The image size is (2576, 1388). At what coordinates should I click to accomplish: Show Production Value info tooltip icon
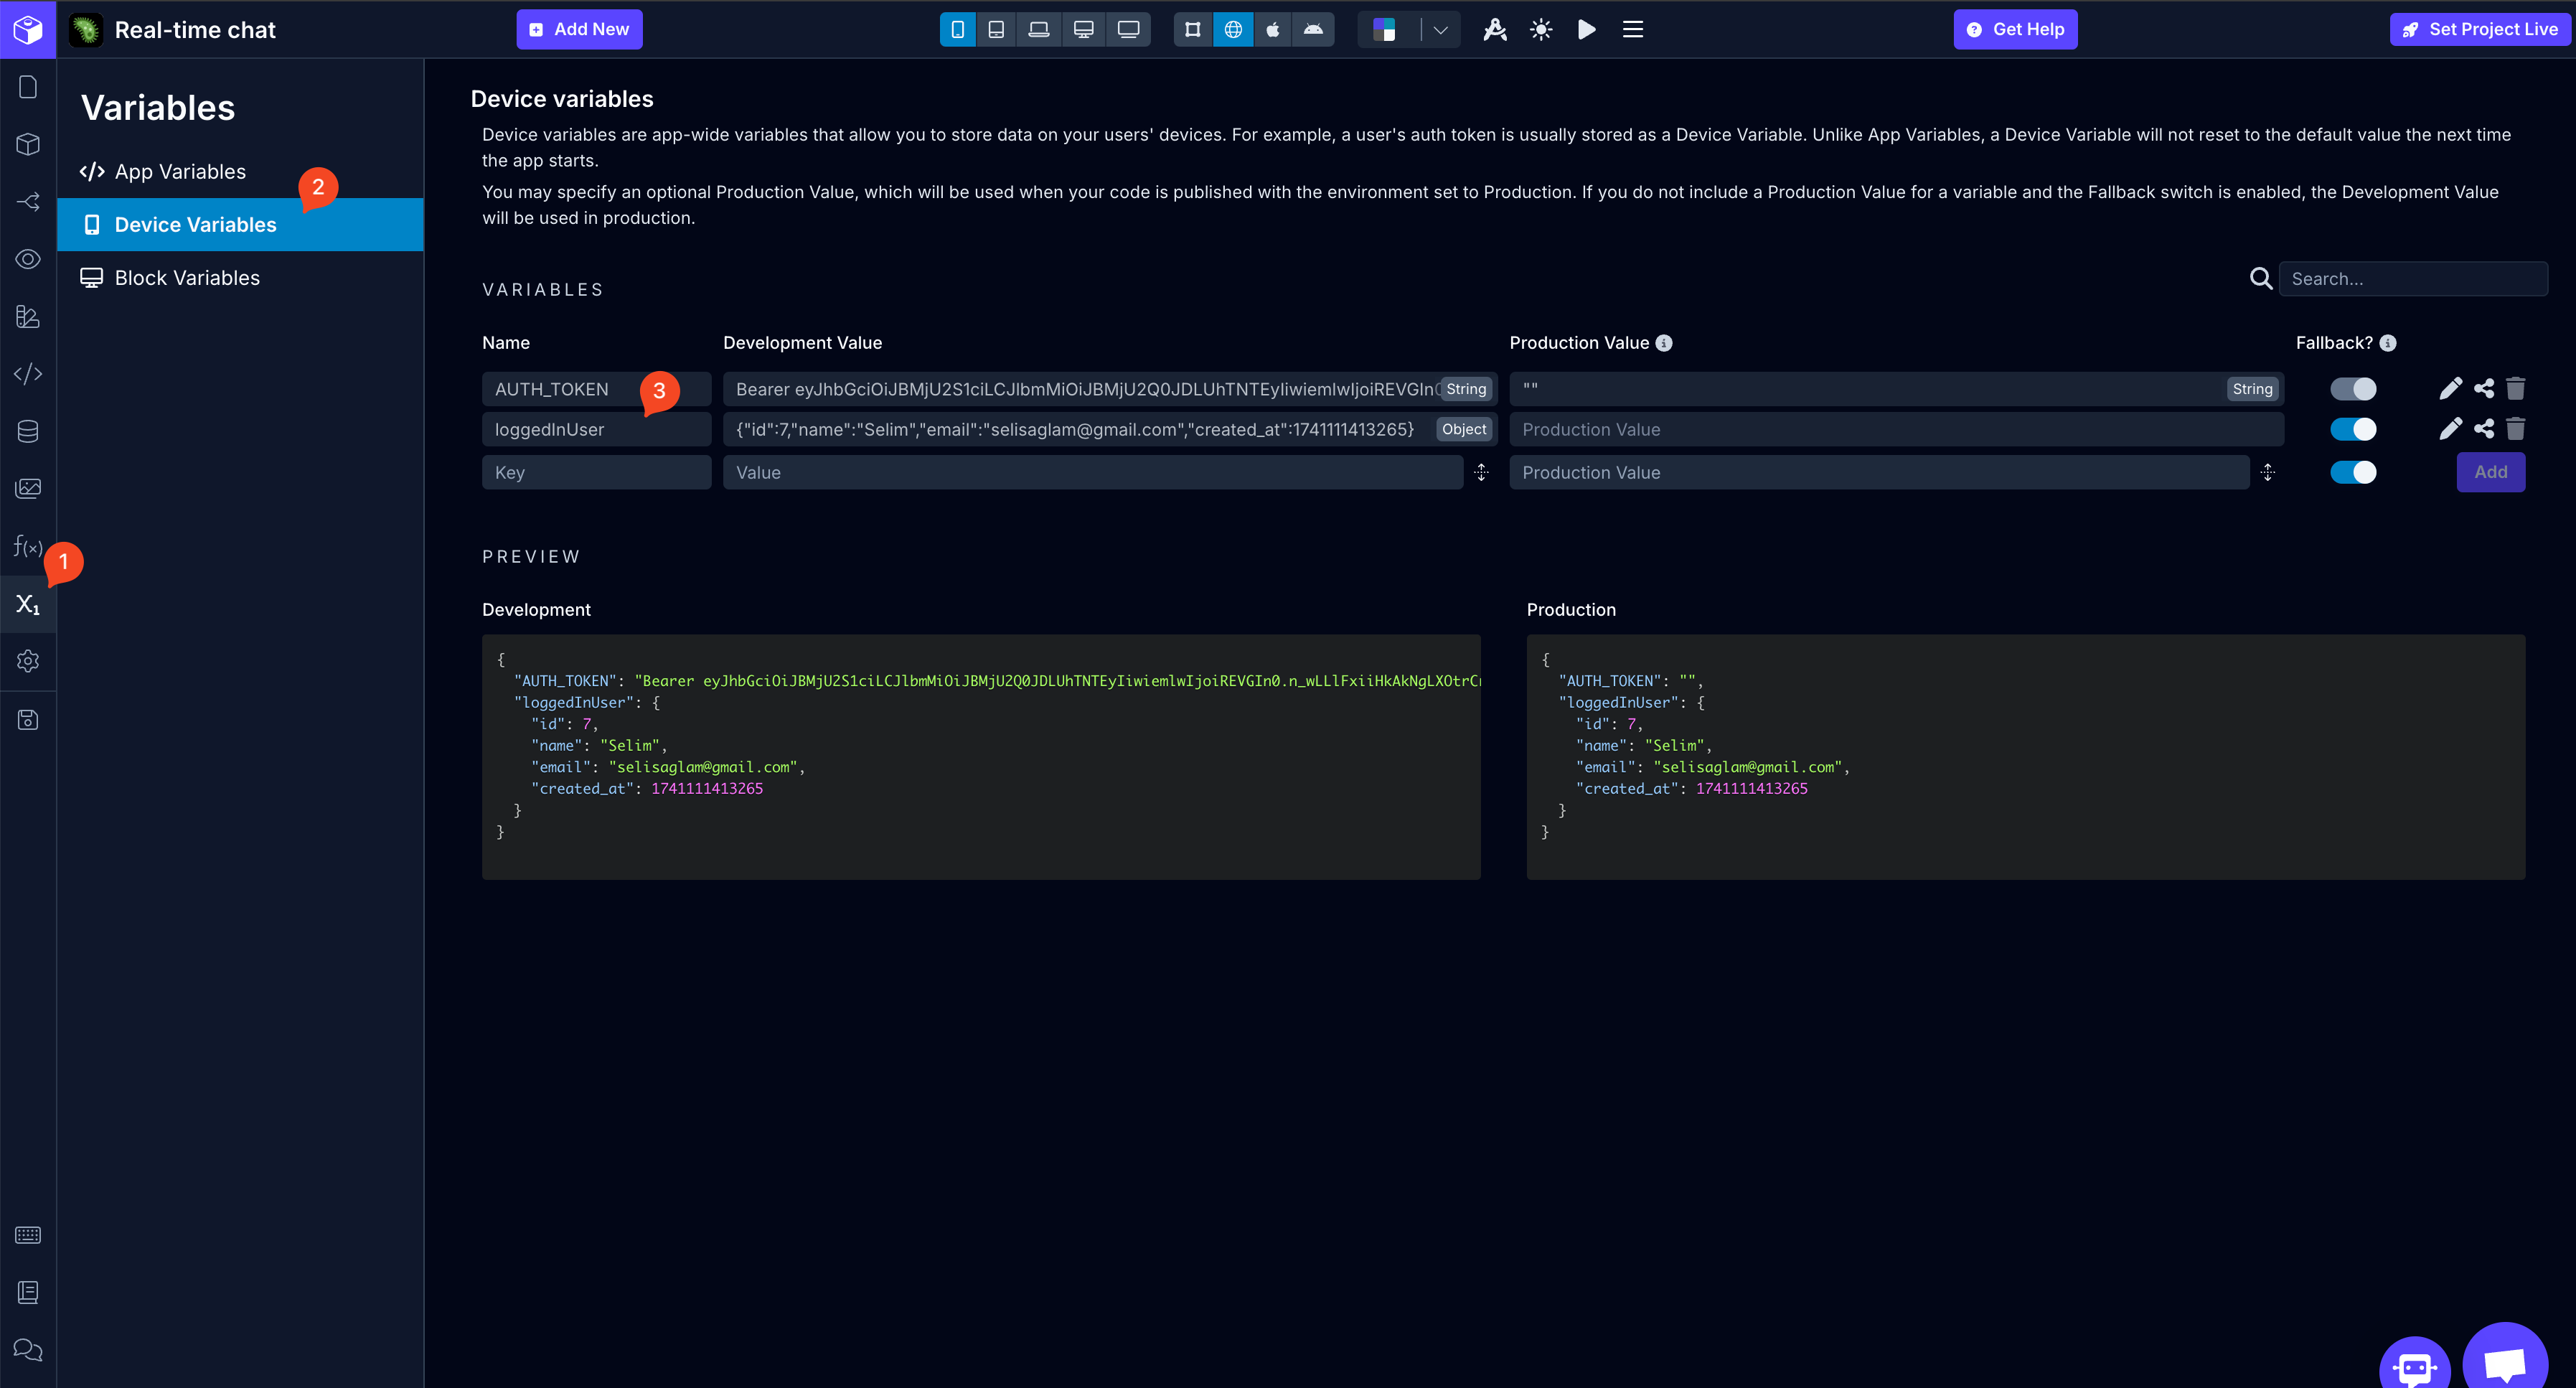pyautogui.click(x=1664, y=343)
